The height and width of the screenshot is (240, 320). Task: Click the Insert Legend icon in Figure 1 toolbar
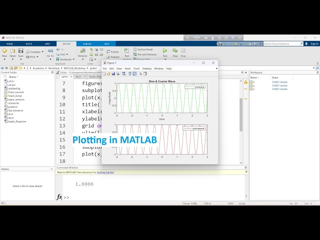pos(134,74)
